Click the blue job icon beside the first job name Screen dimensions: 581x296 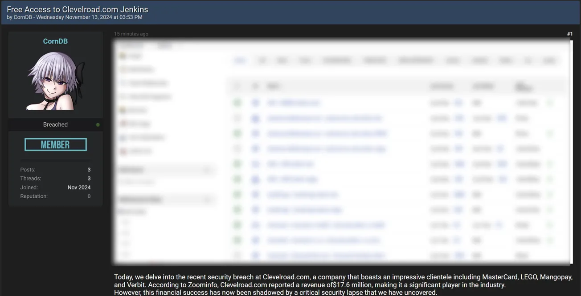click(255, 102)
